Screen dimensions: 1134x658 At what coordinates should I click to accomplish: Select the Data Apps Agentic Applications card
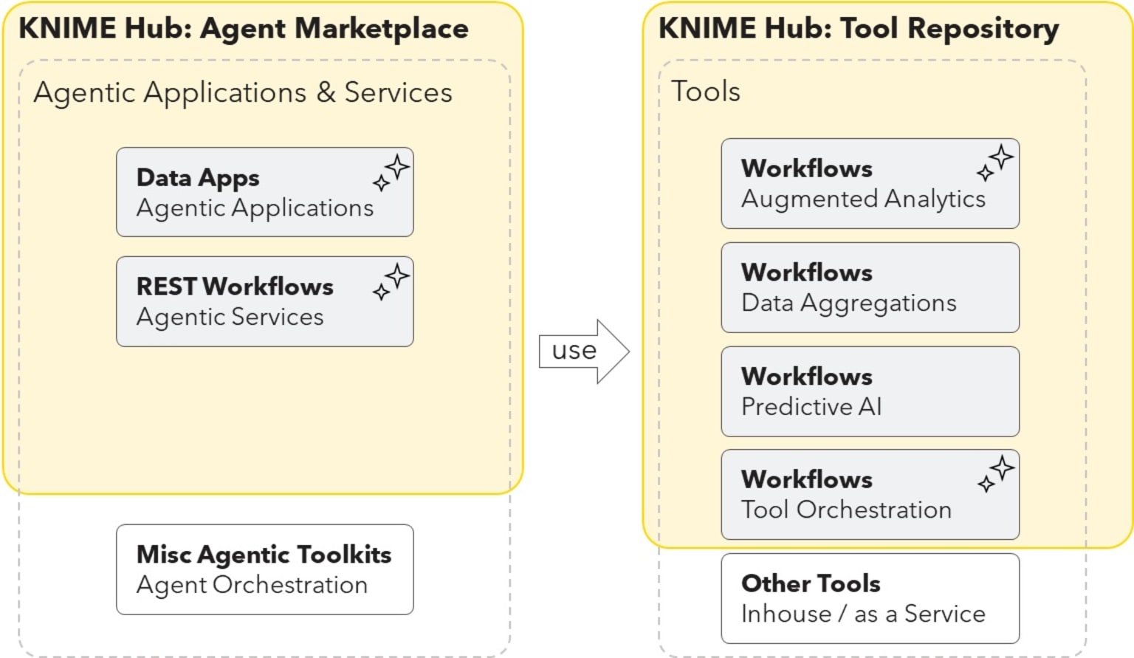click(265, 192)
